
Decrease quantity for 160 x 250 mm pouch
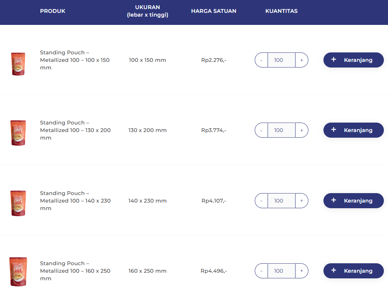tap(261, 271)
